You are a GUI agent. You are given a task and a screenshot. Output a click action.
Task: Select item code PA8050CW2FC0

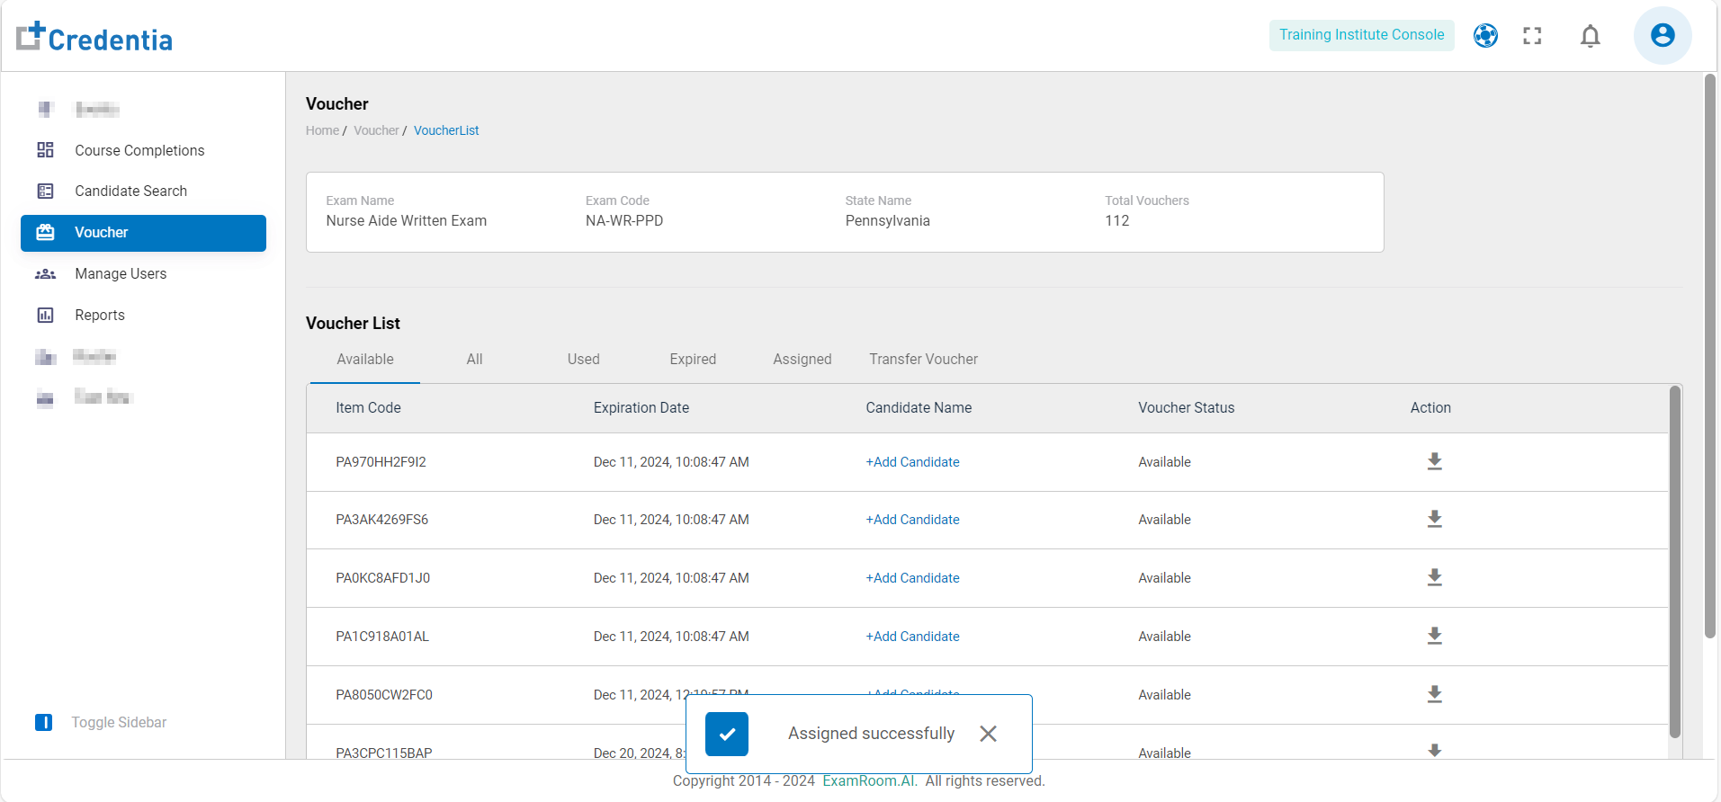pyautogui.click(x=384, y=695)
